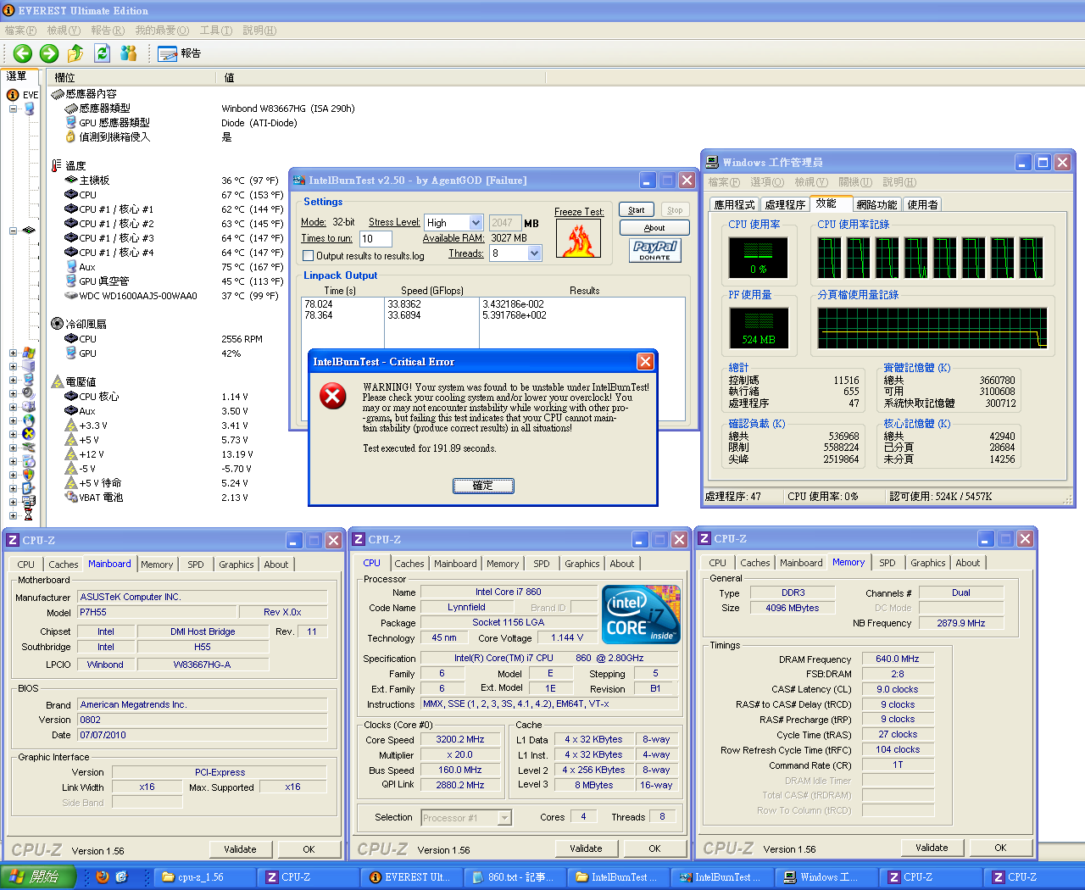
Task: Collapse the motherboard chip node in tree
Action: point(13,231)
